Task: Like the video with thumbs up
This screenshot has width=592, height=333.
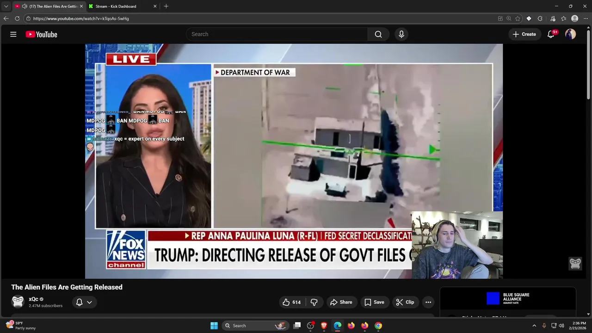Action: [291, 302]
